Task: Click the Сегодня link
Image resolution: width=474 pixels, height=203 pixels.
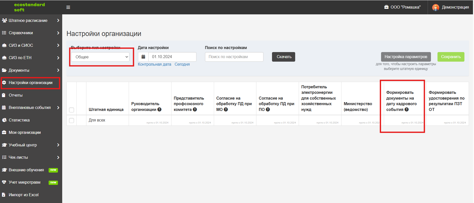Action: (x=182, y=64)
